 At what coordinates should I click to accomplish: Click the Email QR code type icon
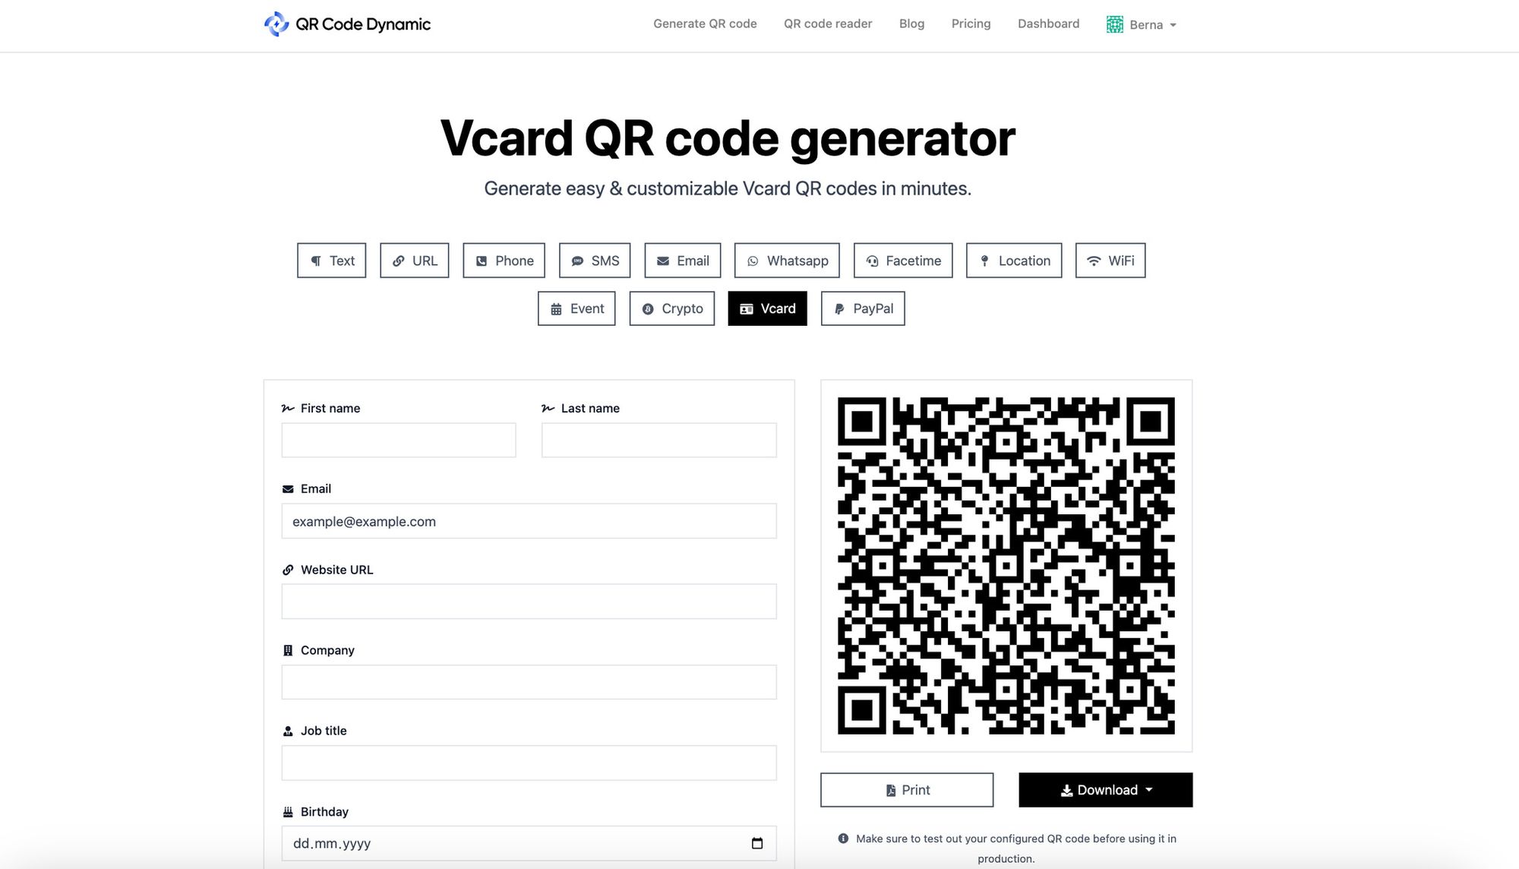click(x=684, y=260)
